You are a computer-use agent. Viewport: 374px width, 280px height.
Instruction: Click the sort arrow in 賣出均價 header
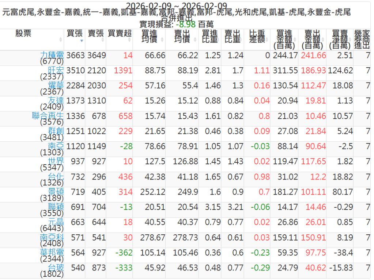click(x=195, y=39)
